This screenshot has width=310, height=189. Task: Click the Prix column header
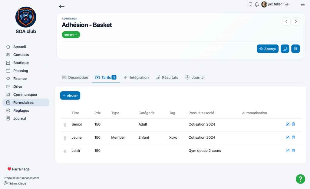97,113
